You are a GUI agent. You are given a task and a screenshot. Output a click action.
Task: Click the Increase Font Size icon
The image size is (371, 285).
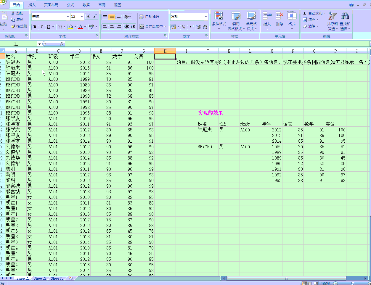[88, 17]
